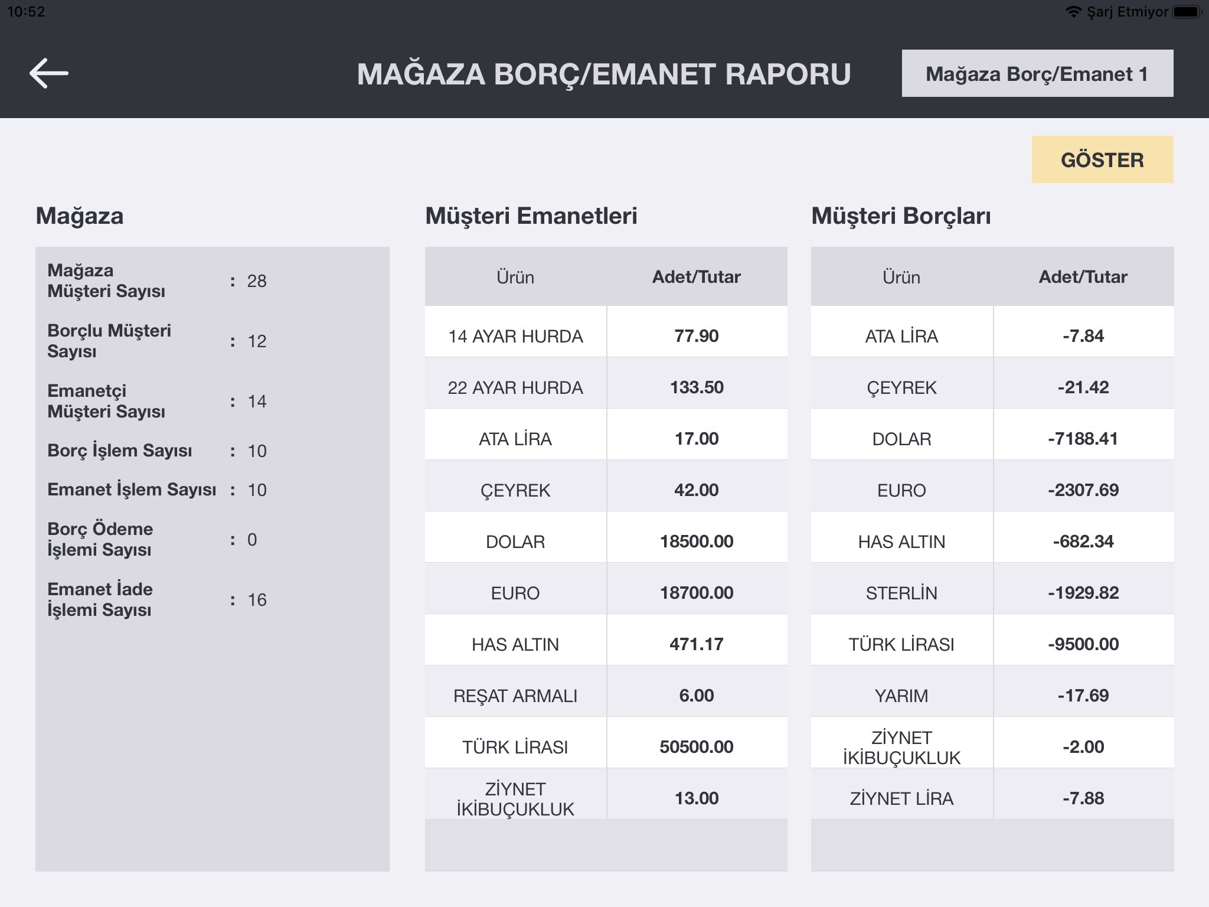The height and width of the screenshot is (907, 1209).
Task: Click the Müşteri Emanetleri heading
Action: 531,216
